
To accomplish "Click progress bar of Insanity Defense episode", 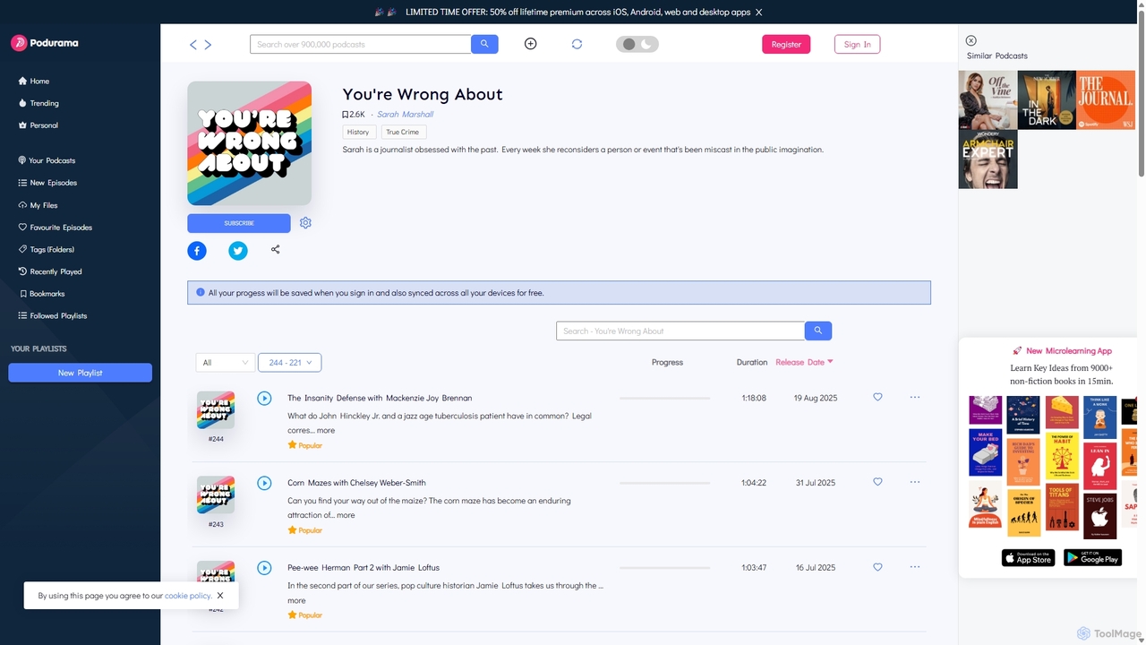I will point(664,398).
